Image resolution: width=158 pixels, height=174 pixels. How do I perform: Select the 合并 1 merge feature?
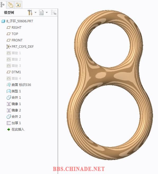coord(16,97)
